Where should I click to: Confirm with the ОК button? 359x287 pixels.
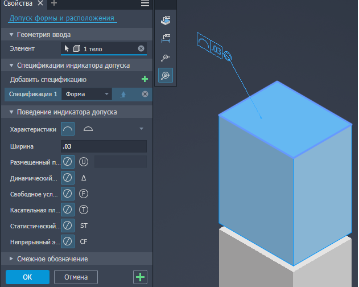point(27,277)
